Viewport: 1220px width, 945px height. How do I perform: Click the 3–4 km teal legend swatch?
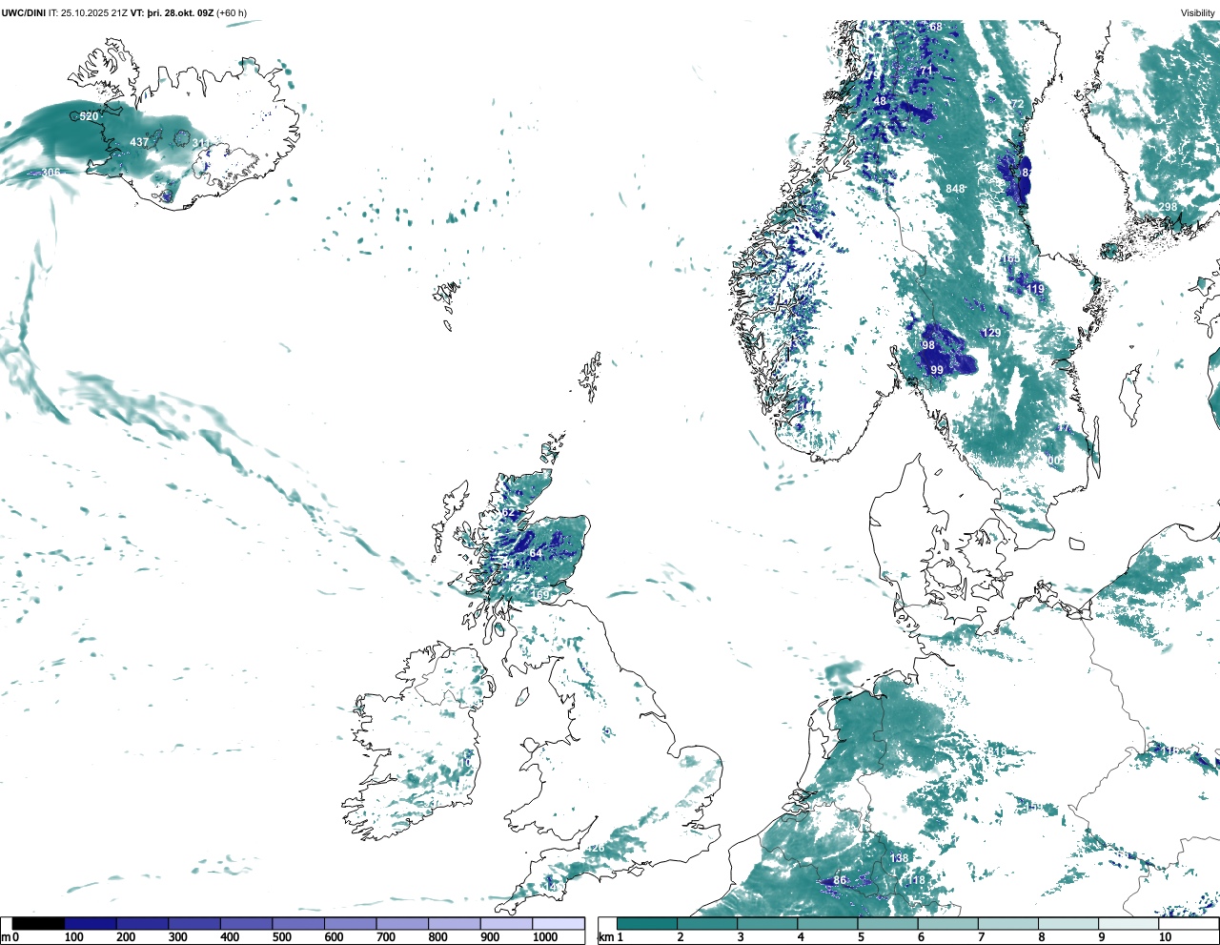pyautogui.click(x=767, y=923)
